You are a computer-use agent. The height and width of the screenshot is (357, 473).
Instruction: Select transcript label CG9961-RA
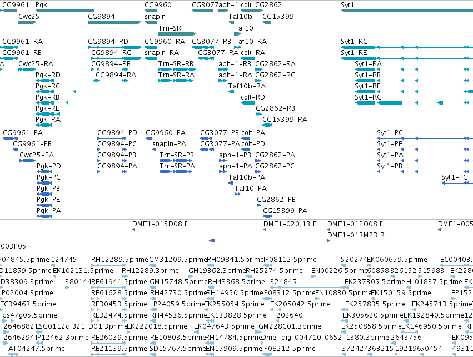click(23, 42)
